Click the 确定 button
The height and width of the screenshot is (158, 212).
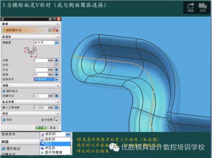41,128
